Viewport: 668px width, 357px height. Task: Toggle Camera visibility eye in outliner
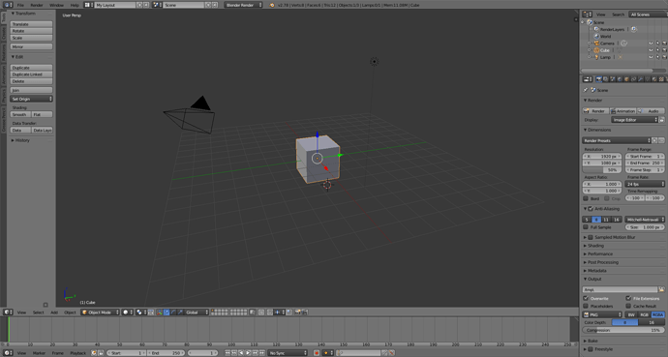coord(651,44)
